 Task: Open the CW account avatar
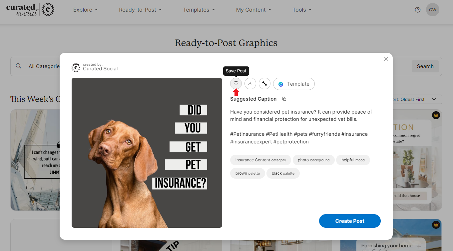tap(433, 10)
